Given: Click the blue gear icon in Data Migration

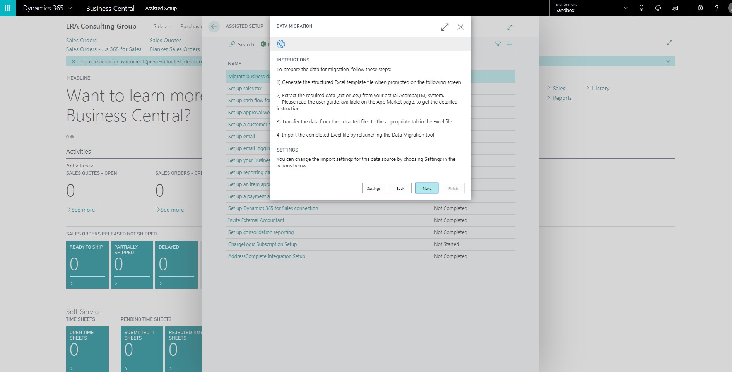Looking at the screenshot, I should [x=281, y=44].
